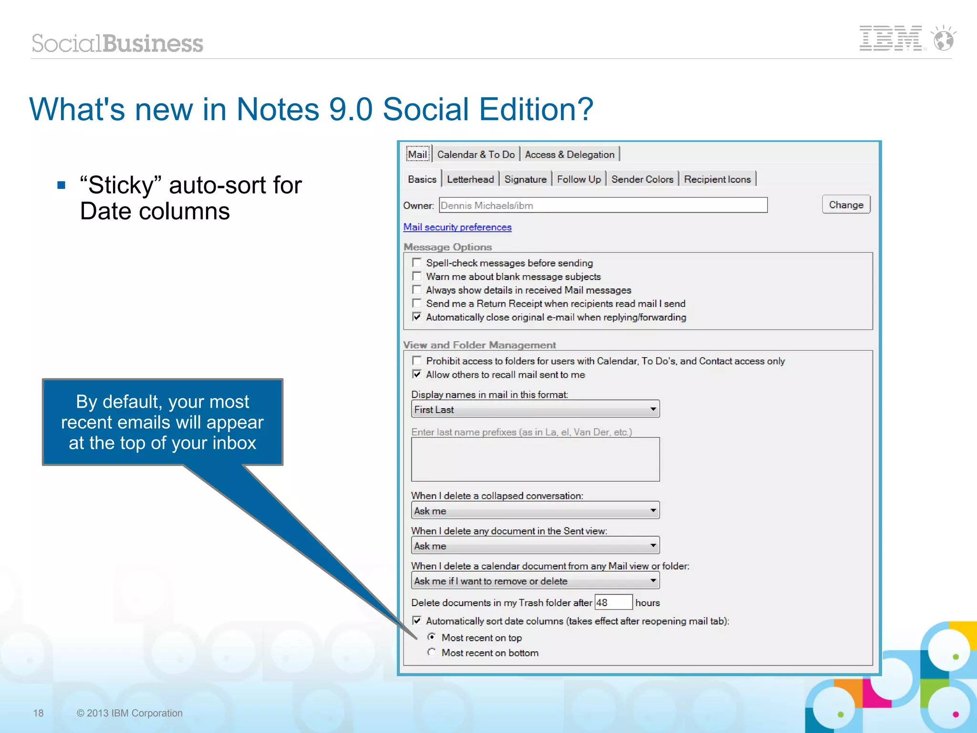Screen dimensions: 977x733
Task: Click the IBM smarter planet globe icon
Action: pos(944,38)
